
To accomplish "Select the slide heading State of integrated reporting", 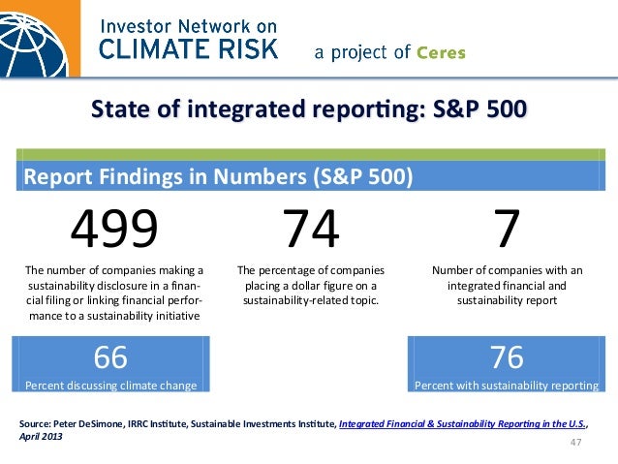I will [309, 108].
